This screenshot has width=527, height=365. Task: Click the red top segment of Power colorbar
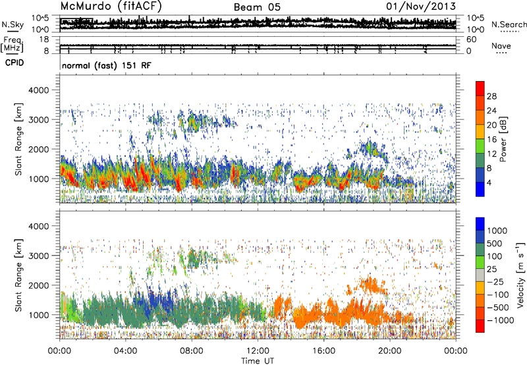[x=480, y=88]
